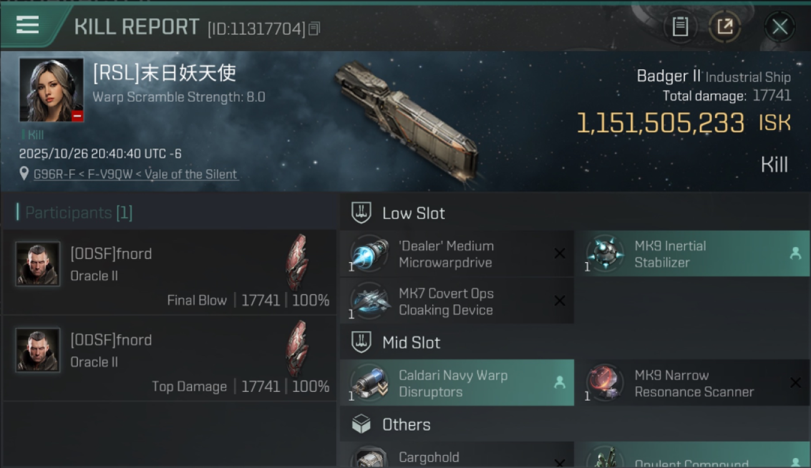Open the G96R-F location link
Viewport: 811px width, 468px height.
point(135,175)
